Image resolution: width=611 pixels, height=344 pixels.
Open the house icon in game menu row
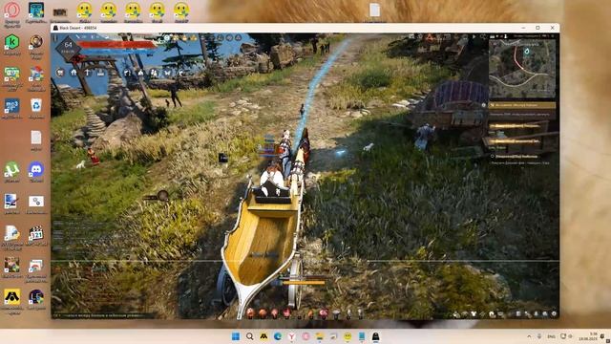74,73
